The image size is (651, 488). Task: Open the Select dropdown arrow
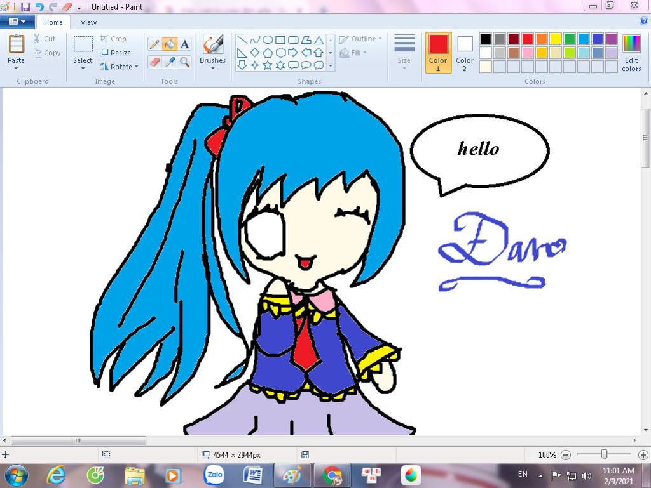click(83, 69)
